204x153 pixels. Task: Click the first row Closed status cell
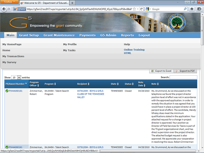[x=128, y=91]
